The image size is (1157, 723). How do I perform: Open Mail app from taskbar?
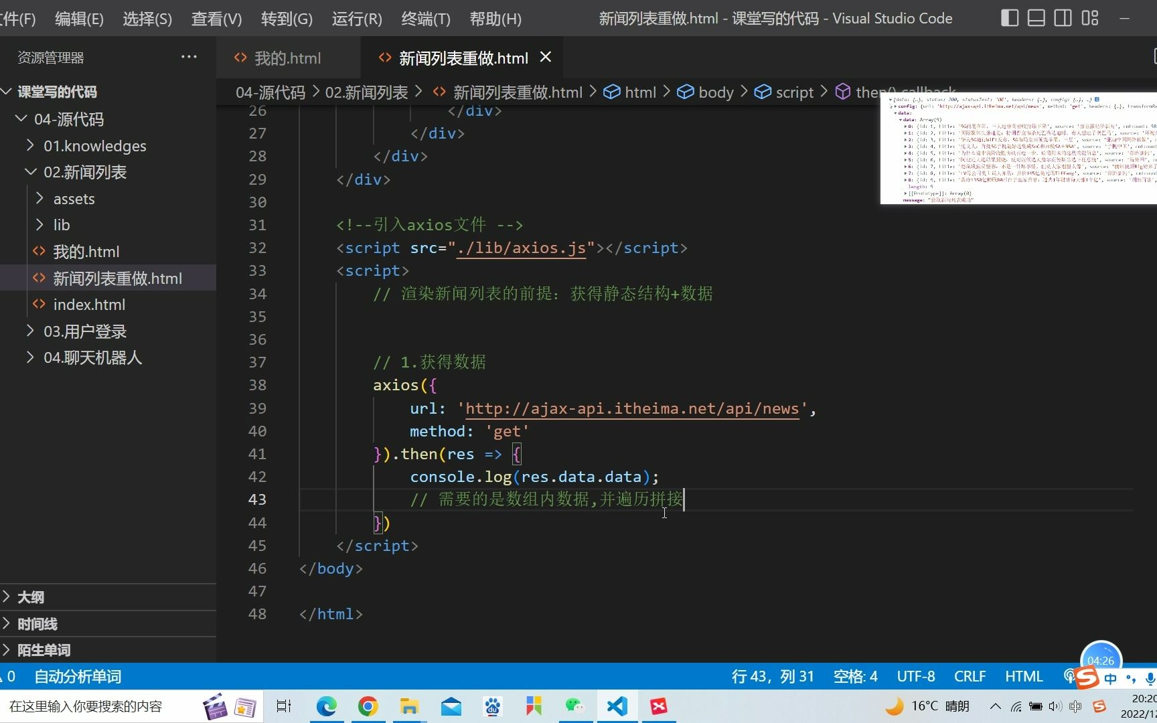click(x=451, y=706)
